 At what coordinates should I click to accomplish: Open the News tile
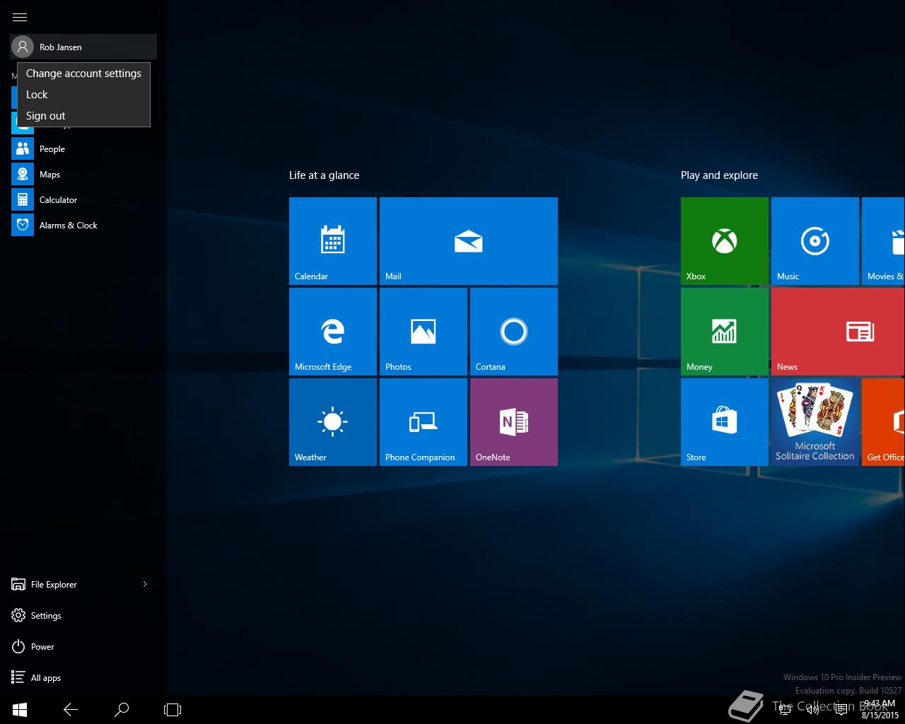pos(838,332)
